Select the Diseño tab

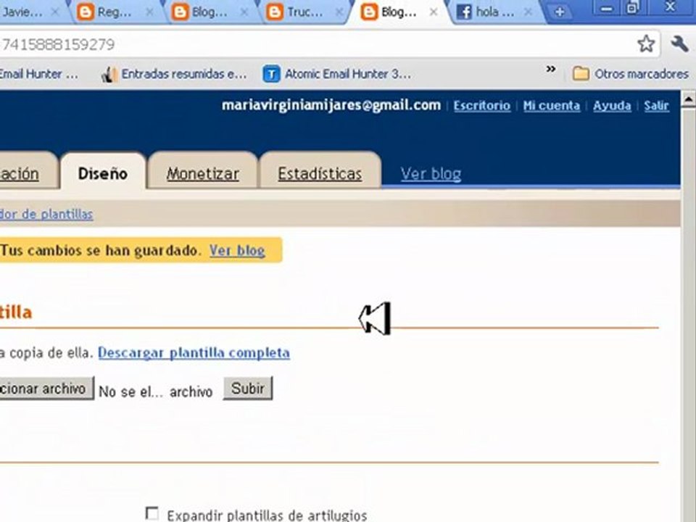pos(102,173)
